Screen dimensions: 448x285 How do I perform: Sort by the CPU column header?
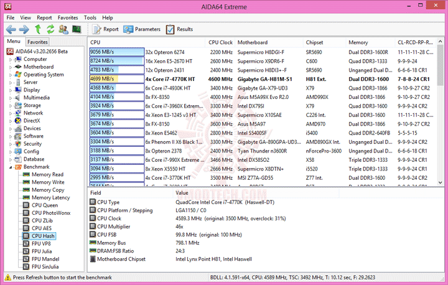coord(146,42)
